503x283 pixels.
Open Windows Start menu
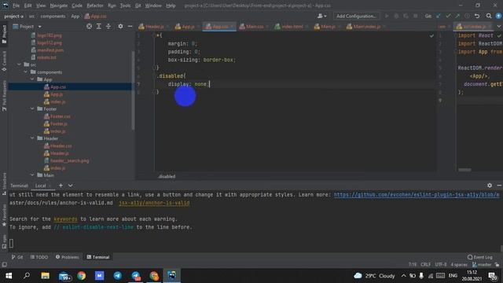click(9, 276)
